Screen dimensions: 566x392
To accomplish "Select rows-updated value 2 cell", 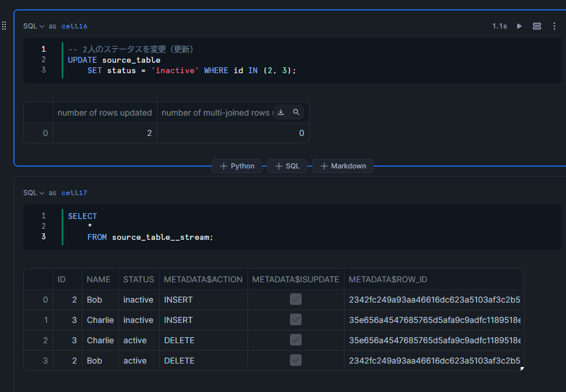I will point(105,133).
